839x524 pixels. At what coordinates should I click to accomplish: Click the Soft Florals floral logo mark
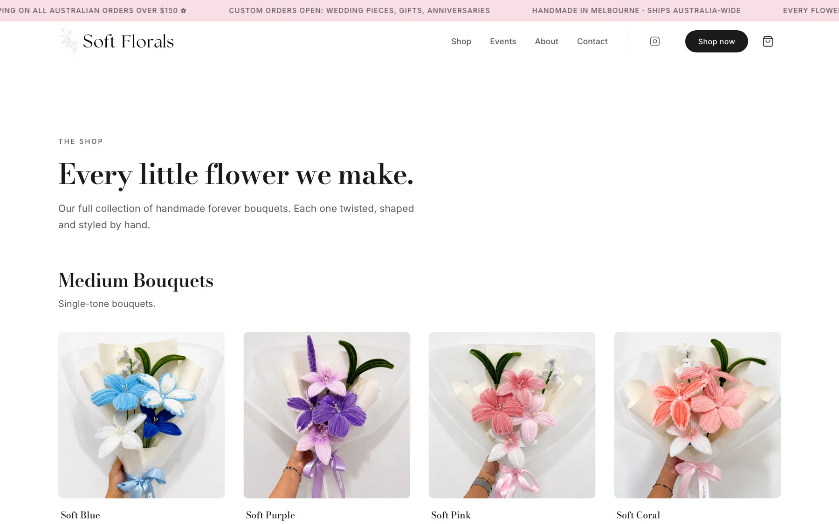click(x=69, y=41)
